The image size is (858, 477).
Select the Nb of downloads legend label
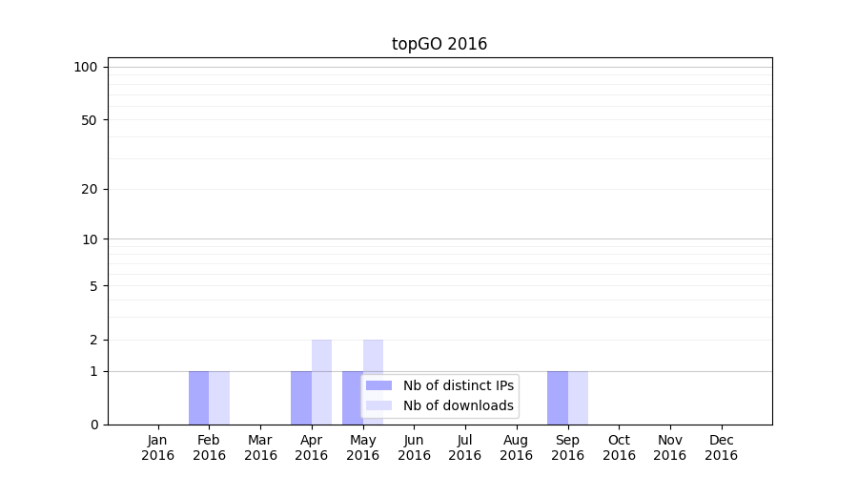(458, 405)
